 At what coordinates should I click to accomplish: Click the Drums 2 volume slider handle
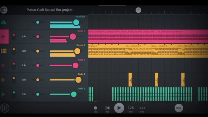pos(77,51)
